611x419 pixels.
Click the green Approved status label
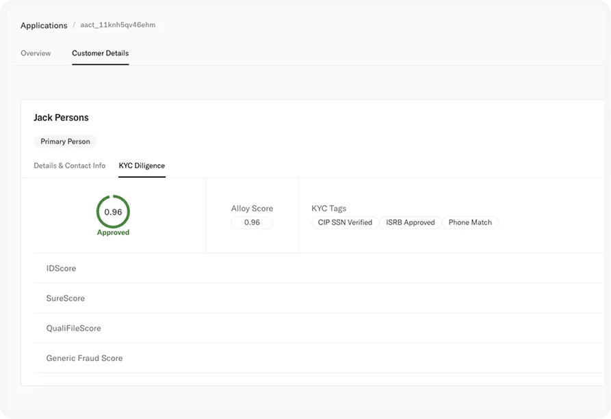pyautogui.click(x=113, y=232)
